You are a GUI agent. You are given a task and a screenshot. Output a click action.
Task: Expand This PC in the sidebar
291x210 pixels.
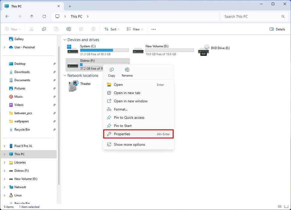pos(4,154)
